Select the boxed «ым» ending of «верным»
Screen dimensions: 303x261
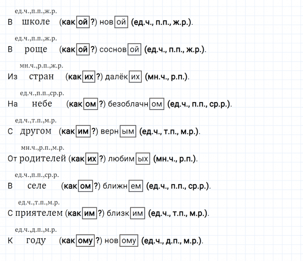point(128,131)
